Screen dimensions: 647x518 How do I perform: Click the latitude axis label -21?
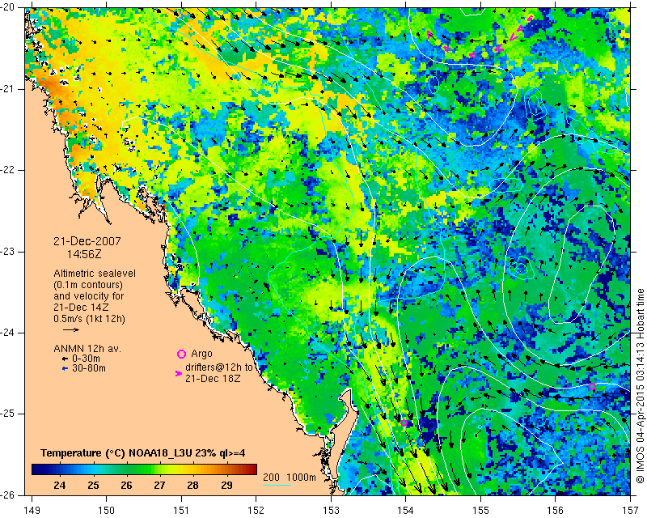coord(7,89)
